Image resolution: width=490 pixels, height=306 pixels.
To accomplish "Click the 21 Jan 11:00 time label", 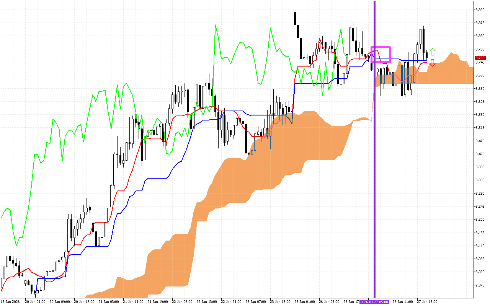I will point(134,302).
